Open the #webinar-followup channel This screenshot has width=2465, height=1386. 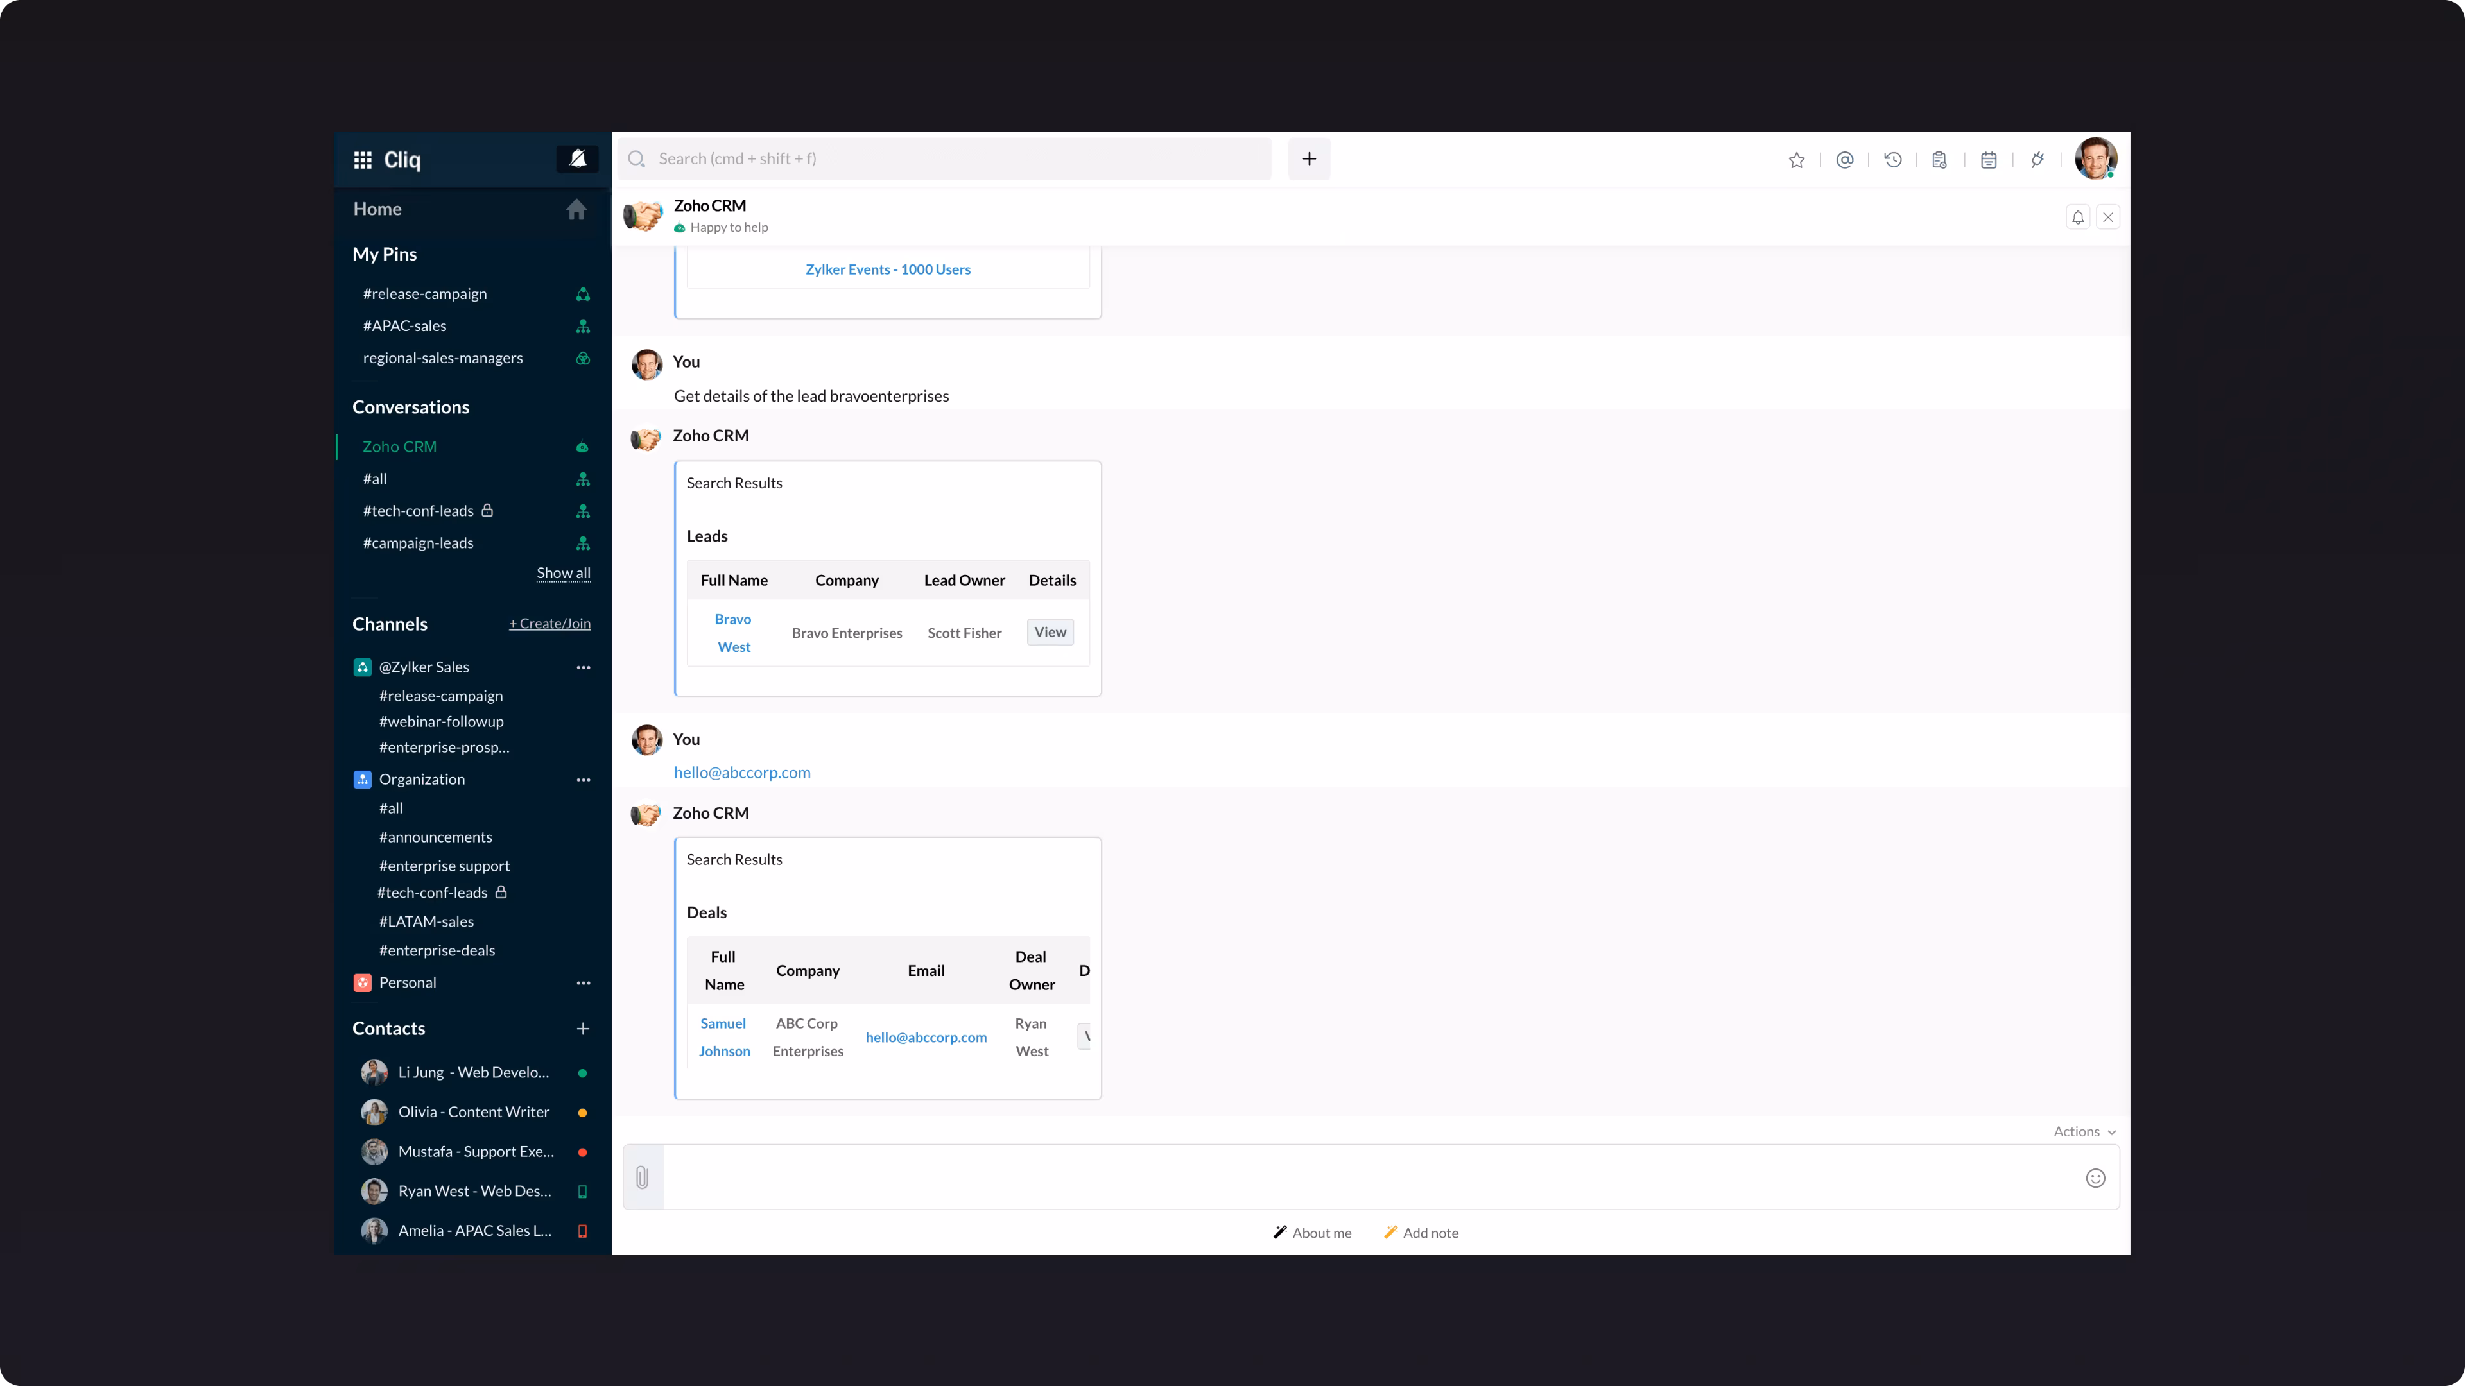pos(441,721)
